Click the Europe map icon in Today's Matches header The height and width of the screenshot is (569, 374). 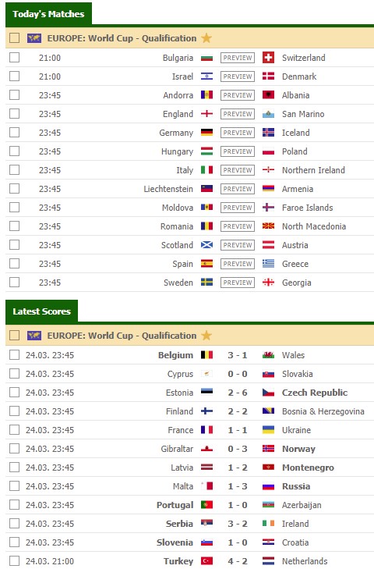coord(34,38)
